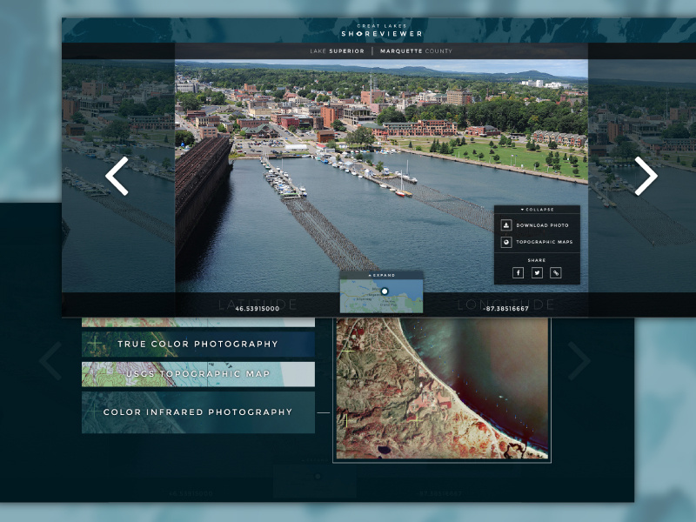Screen dimensions: 696x522
Task: Collapse the photo options panel
Action: tap(537, 210)
